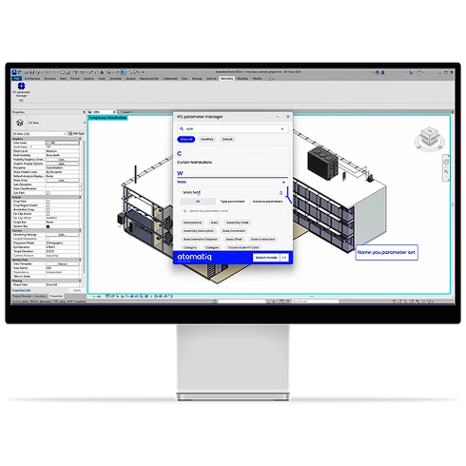Viewport: 466px width, 466px height.
Task: Click the Save icon in quick access toolbar
Action: [x=32, y=72]
